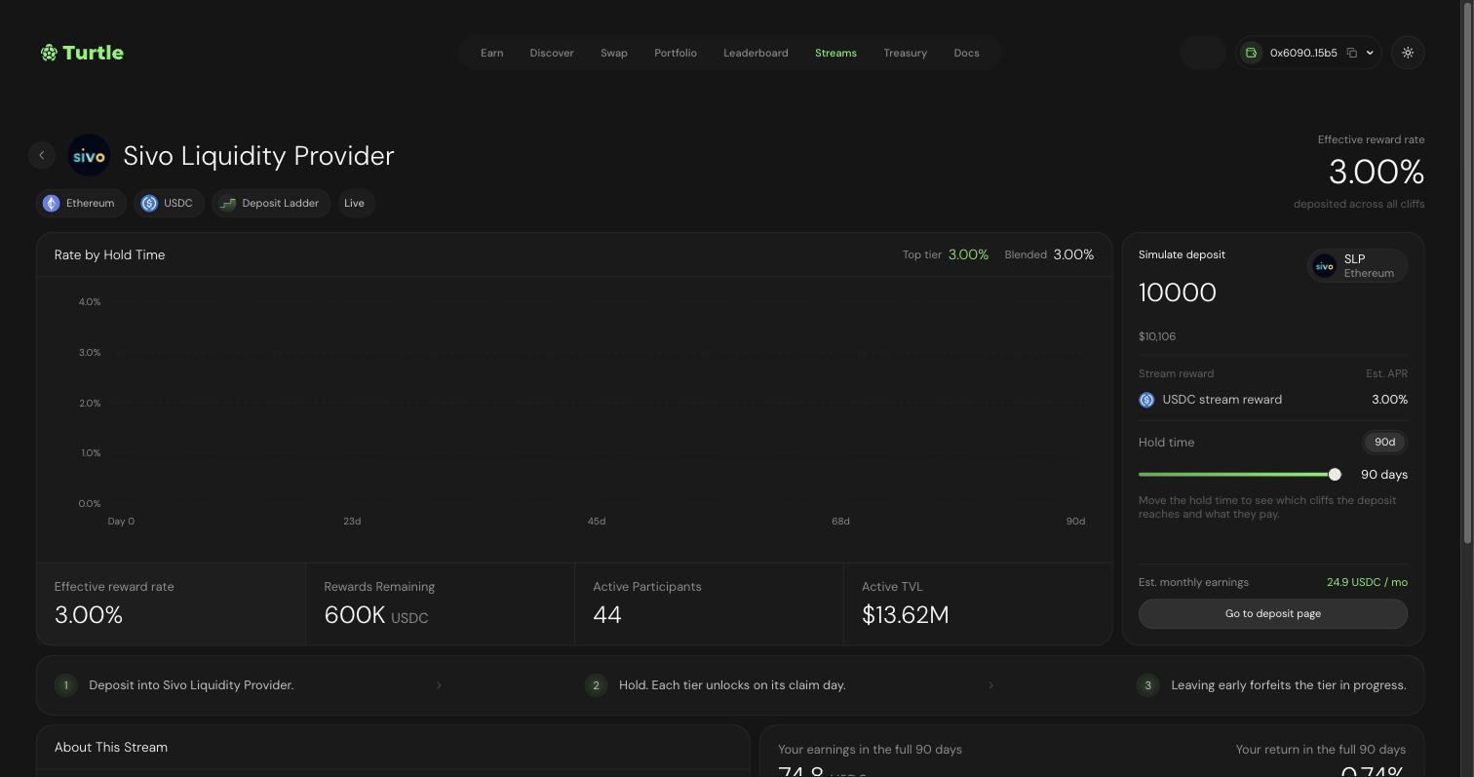
Task: Click the Deposit Ladder tag
Action: [x=271, y=203]
